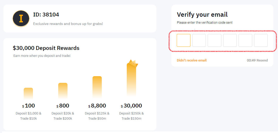The height and width of the screenshot is (133, 278).
Task: Select the fourth verification code box
Action: pos(230,40)
